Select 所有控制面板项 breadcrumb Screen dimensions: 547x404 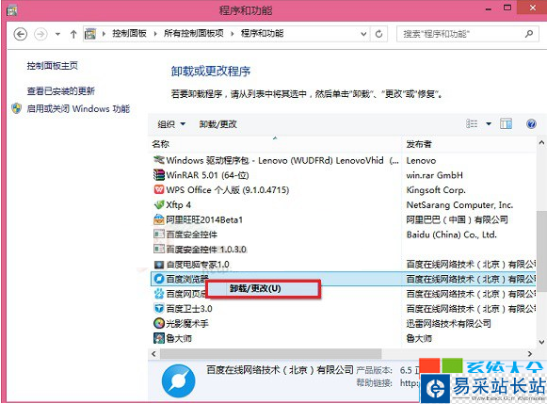coord(194,34)
